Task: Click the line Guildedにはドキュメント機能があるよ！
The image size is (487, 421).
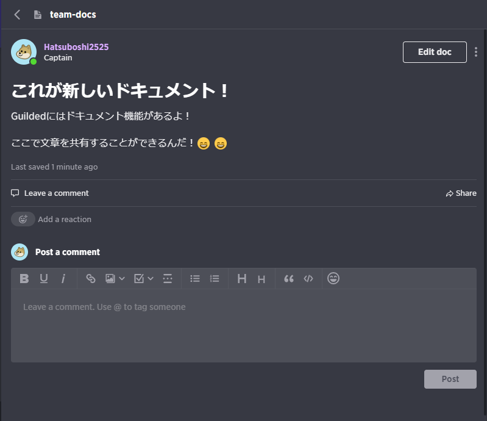Action: click(101, 117)
